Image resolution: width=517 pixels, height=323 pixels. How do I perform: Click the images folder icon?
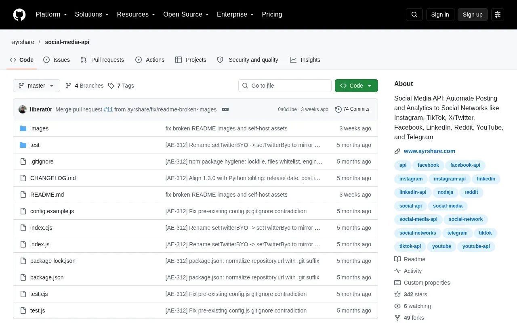(x=23, y=128)
